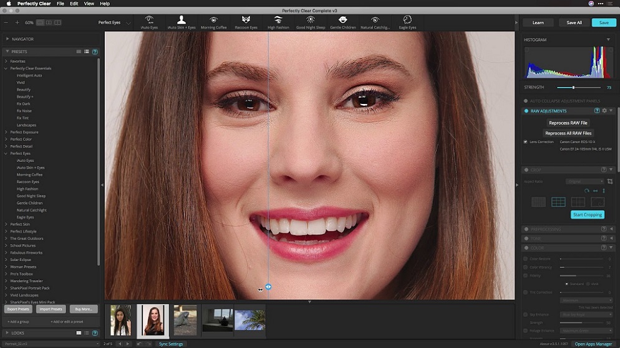Expand the Perfect Skin preset group
Viewport: 620px width, 348px height.
click(x=6, y=224)
